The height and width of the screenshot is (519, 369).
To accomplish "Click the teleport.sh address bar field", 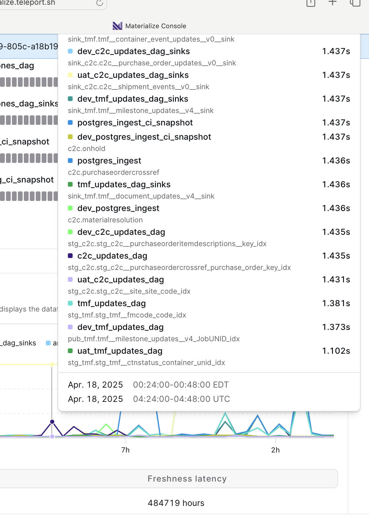I will (x=45, y=3).
